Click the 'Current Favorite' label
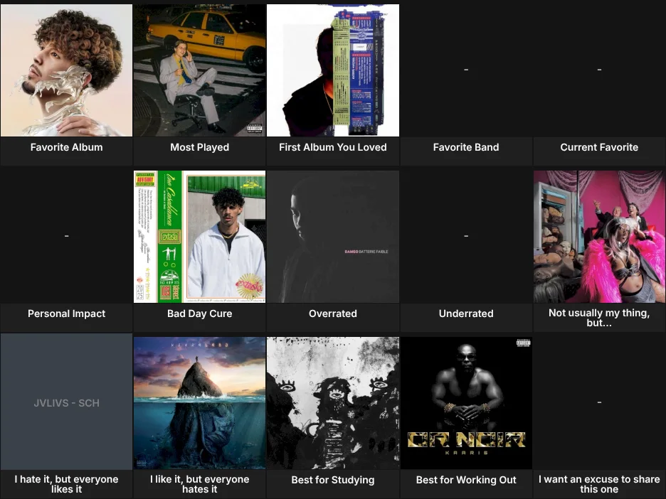Viewport: 666px width, 499px height. 599,147
